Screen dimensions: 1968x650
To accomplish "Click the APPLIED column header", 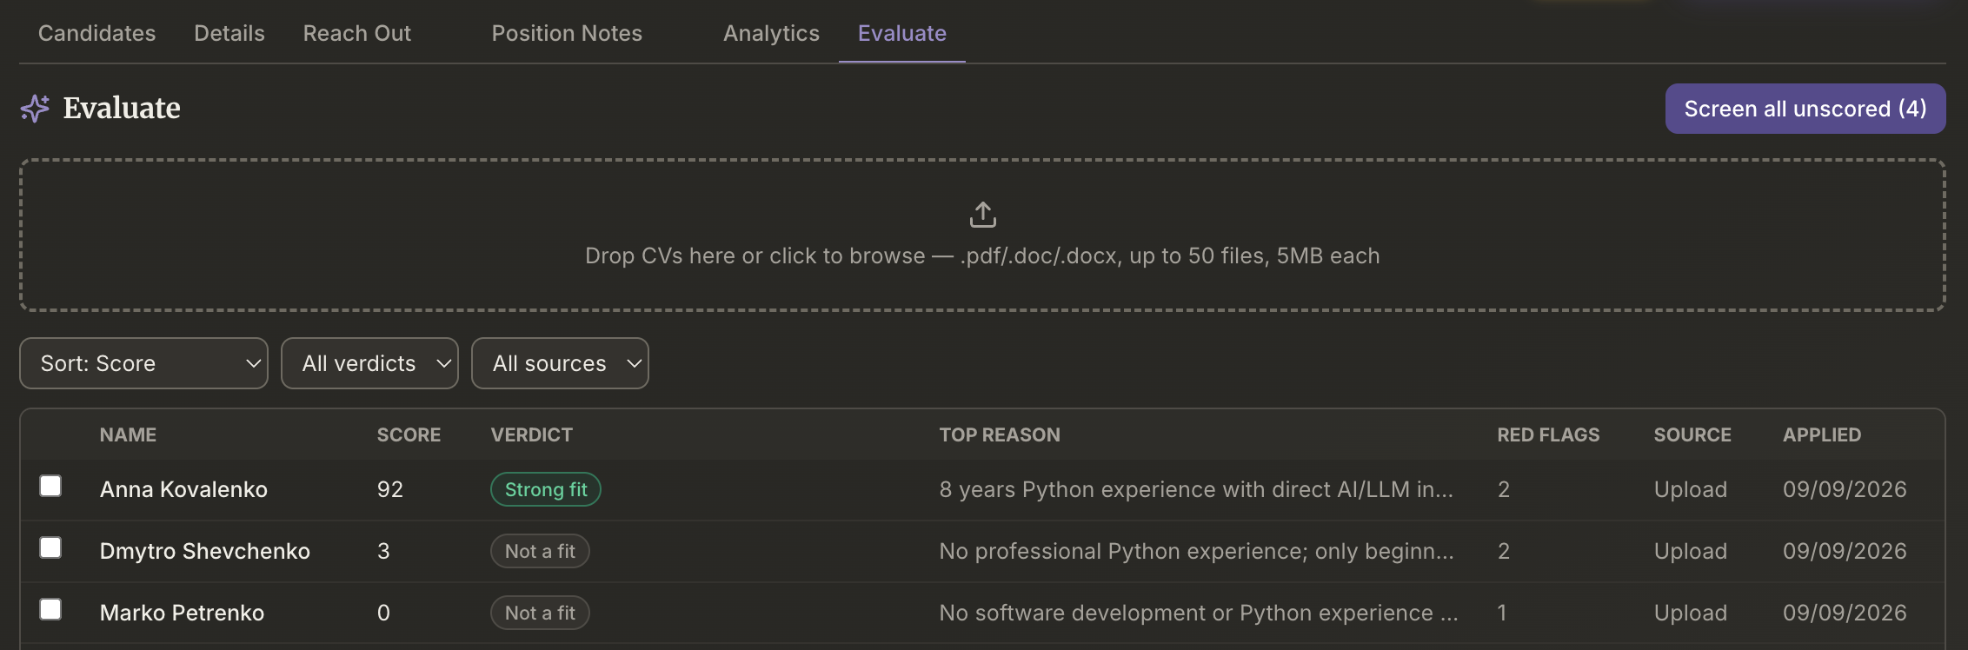I will point(1822,434).
